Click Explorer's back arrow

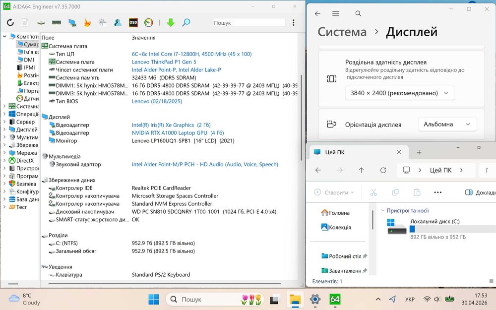click(318, 170)
